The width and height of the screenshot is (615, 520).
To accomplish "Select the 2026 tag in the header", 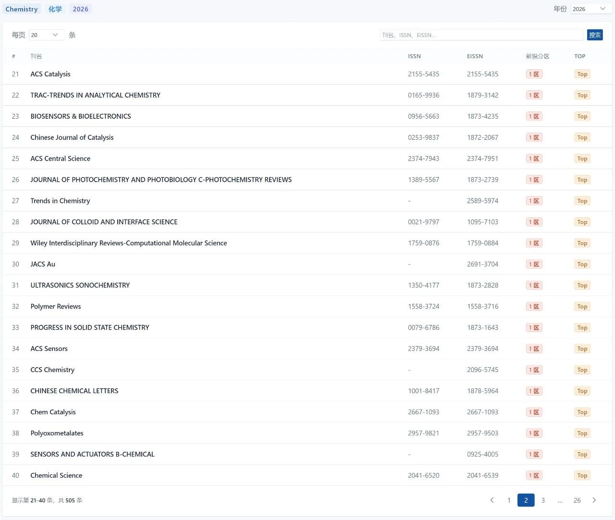I will point(80,9).
